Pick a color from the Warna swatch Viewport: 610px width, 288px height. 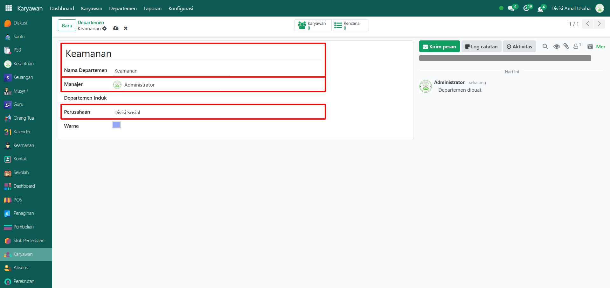pos(116,125)
